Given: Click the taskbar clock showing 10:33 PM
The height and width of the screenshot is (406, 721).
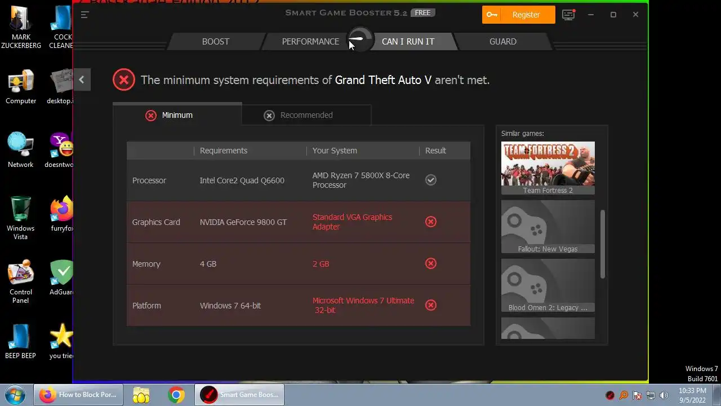Looking at the screenshot, I should [692, 395].
